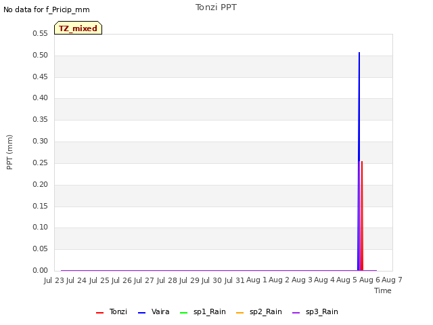The image size is (433, 325).
Task: Toggle the Tonzi series in the legend
Action: click(112, 311)
